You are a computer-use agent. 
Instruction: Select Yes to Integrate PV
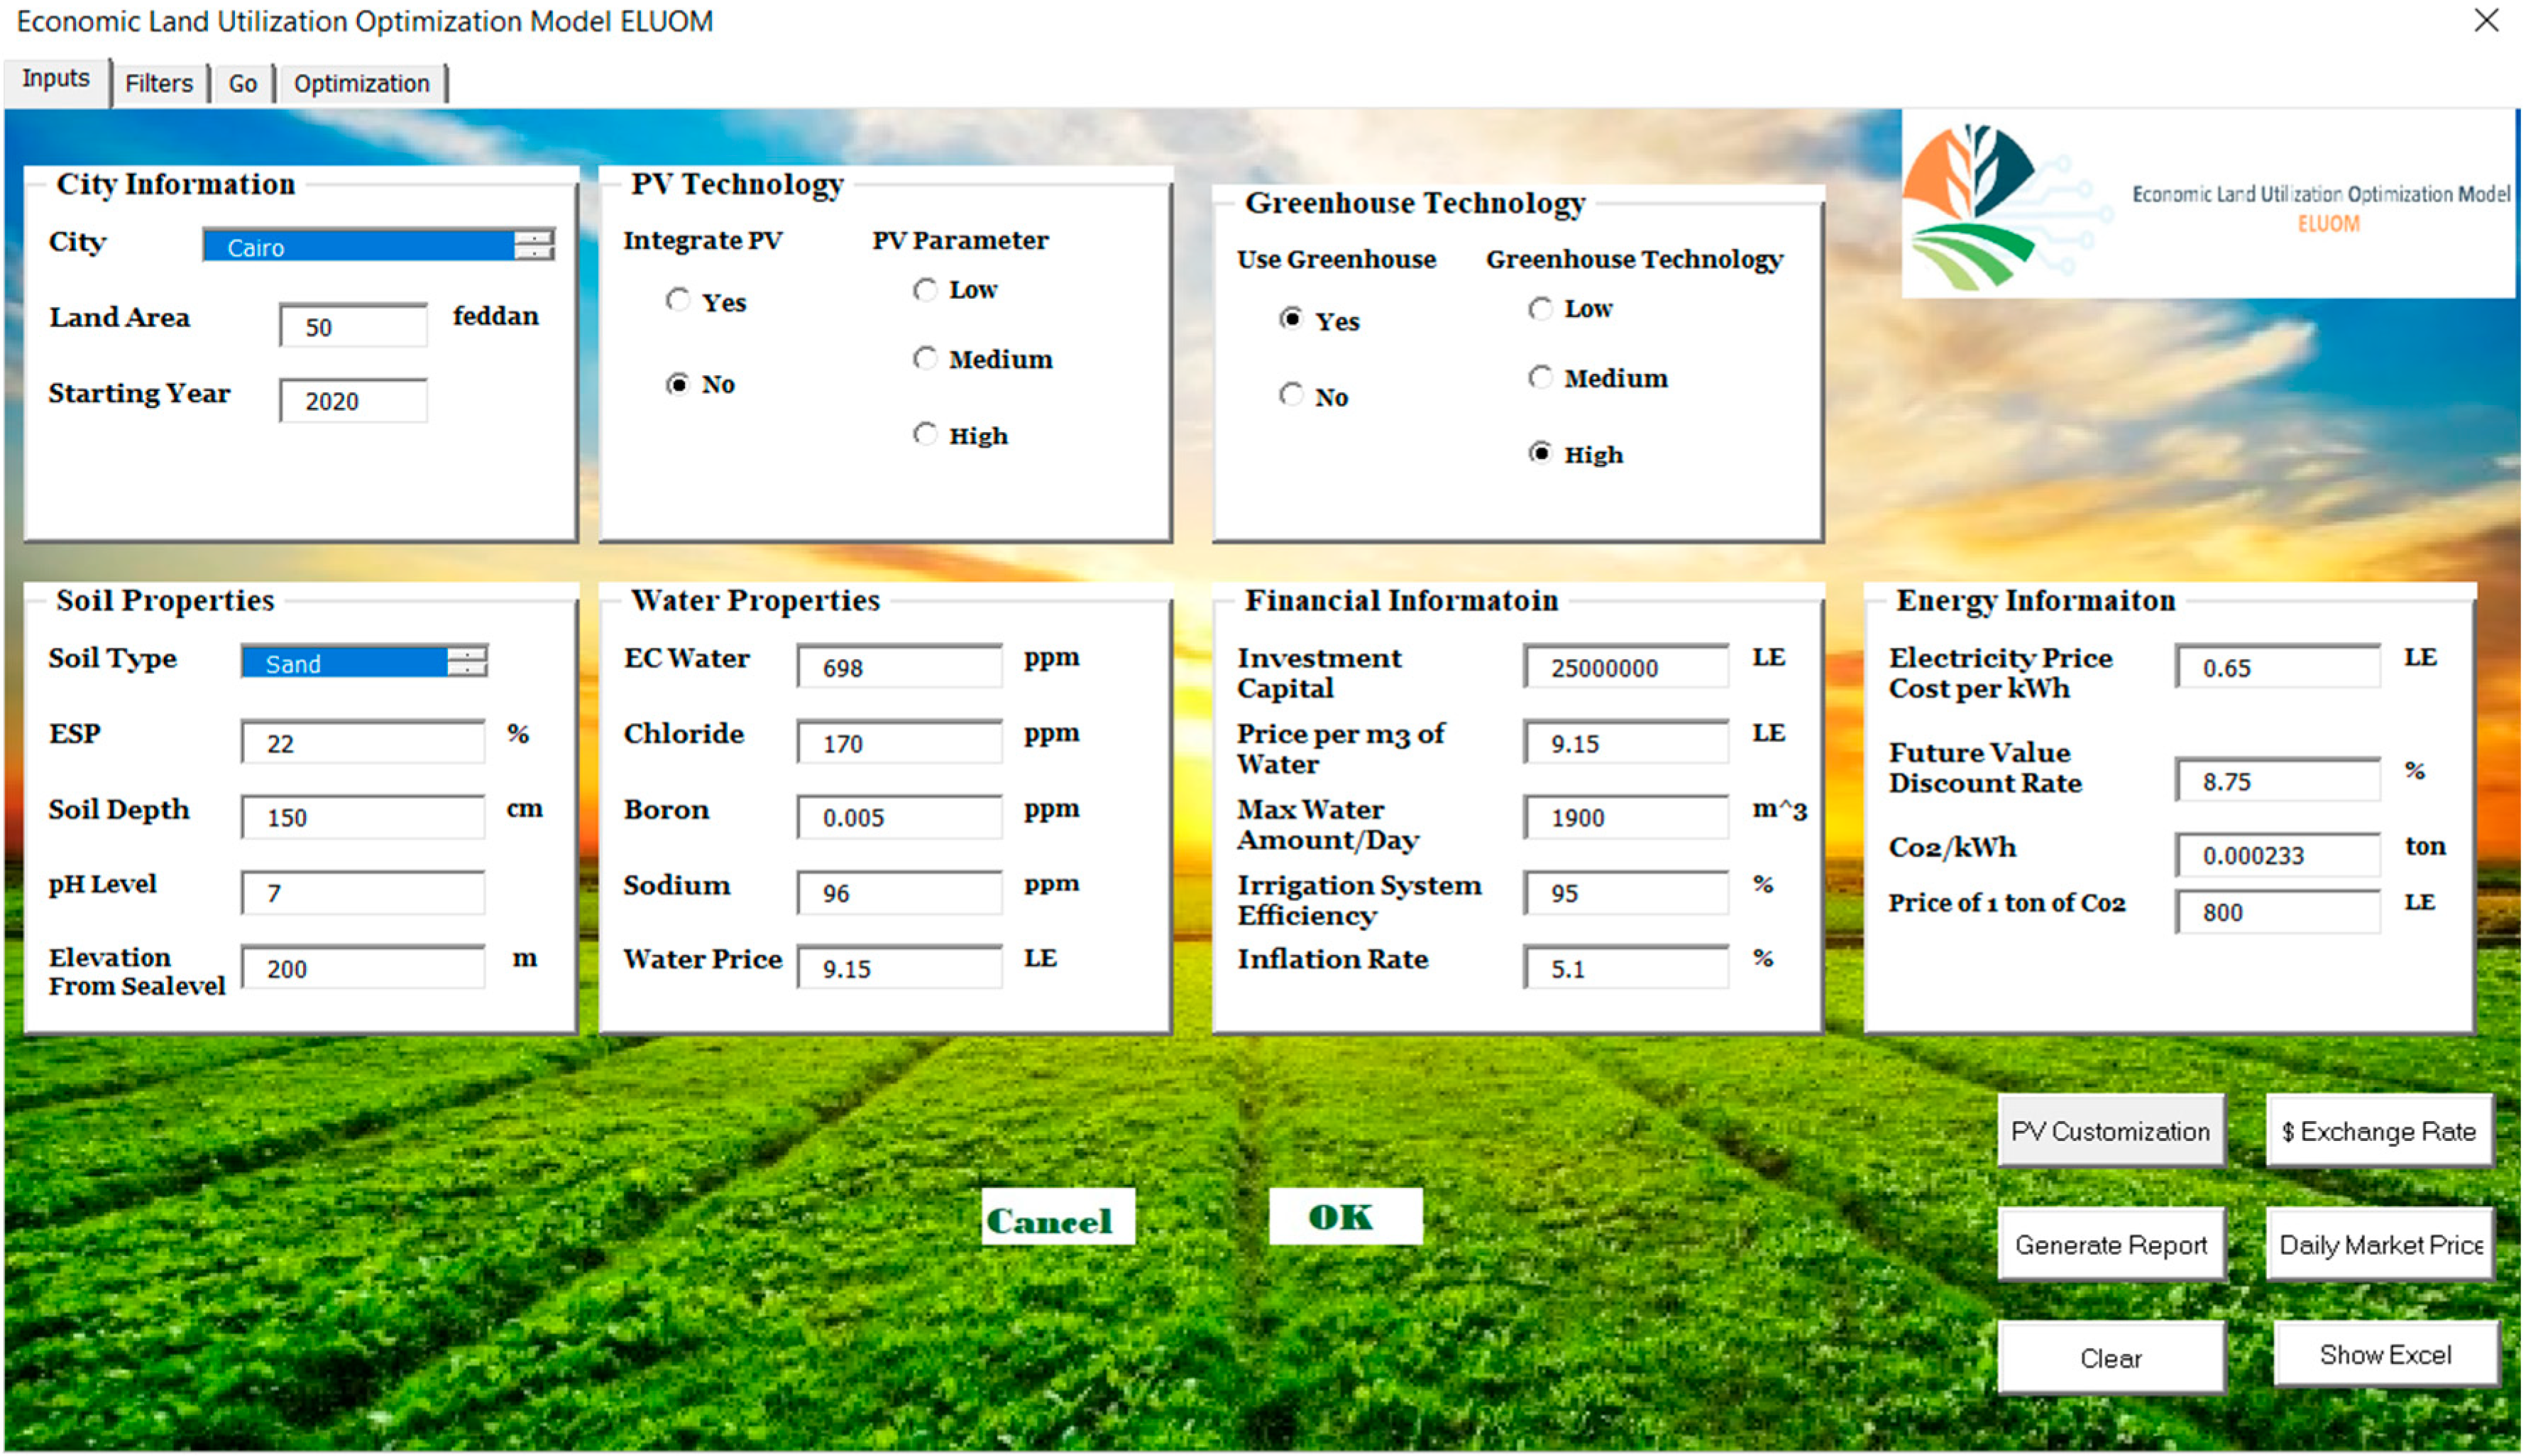click(x=679, y=299)
